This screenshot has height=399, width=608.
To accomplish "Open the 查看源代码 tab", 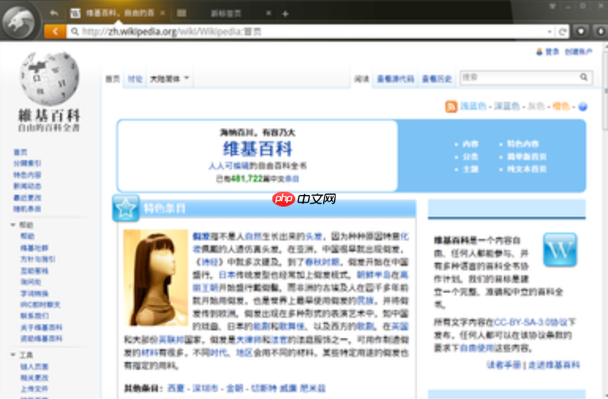I will pos(395,79).
